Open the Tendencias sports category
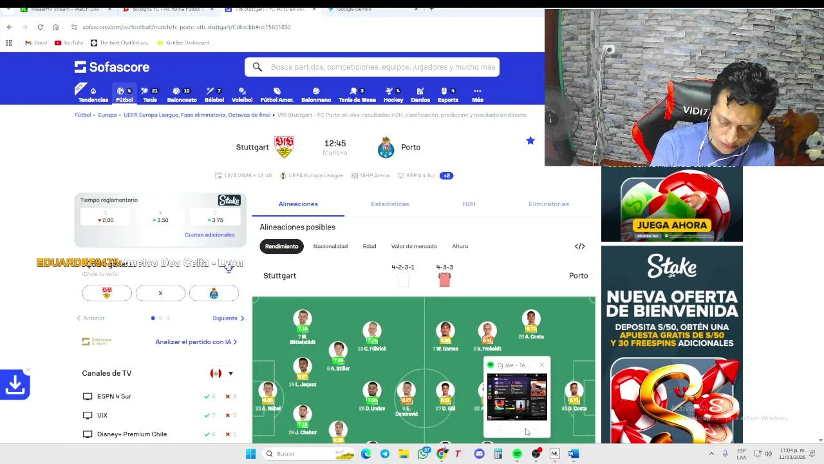 pos(93,95)
